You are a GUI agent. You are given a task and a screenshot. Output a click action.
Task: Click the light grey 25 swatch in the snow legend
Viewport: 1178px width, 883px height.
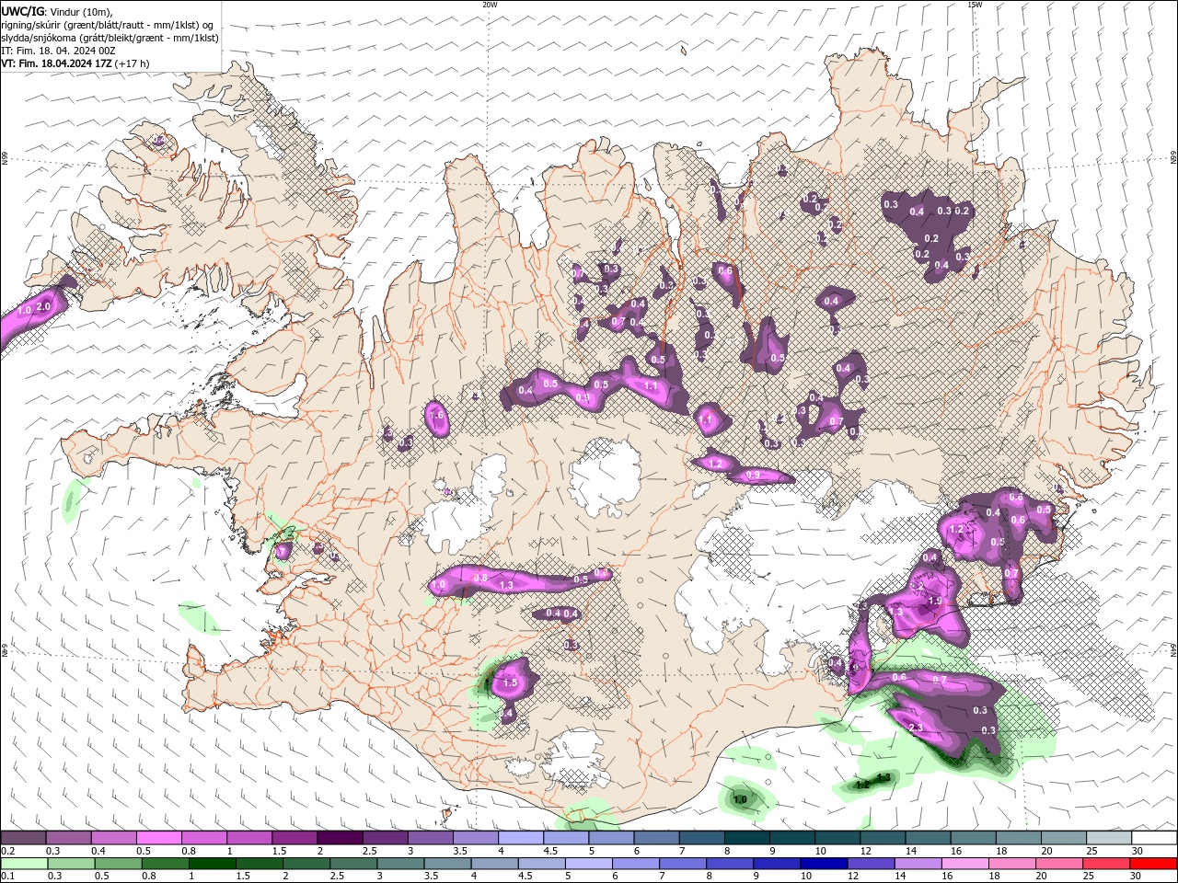tap(1109, 838)
